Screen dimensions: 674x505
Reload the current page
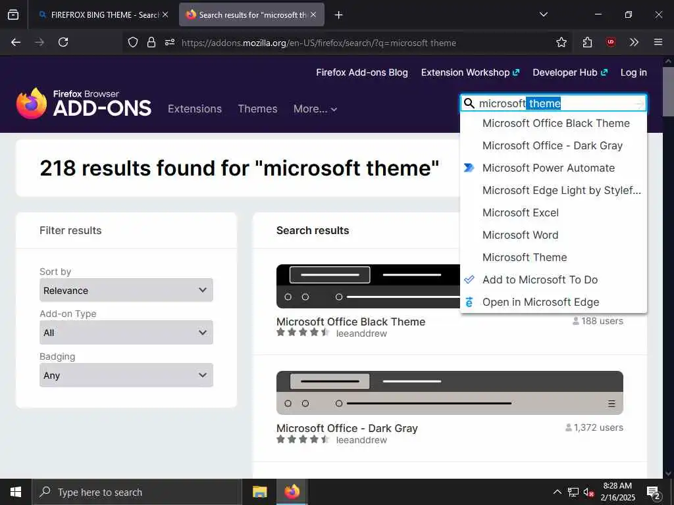click(x=63, y=42)
